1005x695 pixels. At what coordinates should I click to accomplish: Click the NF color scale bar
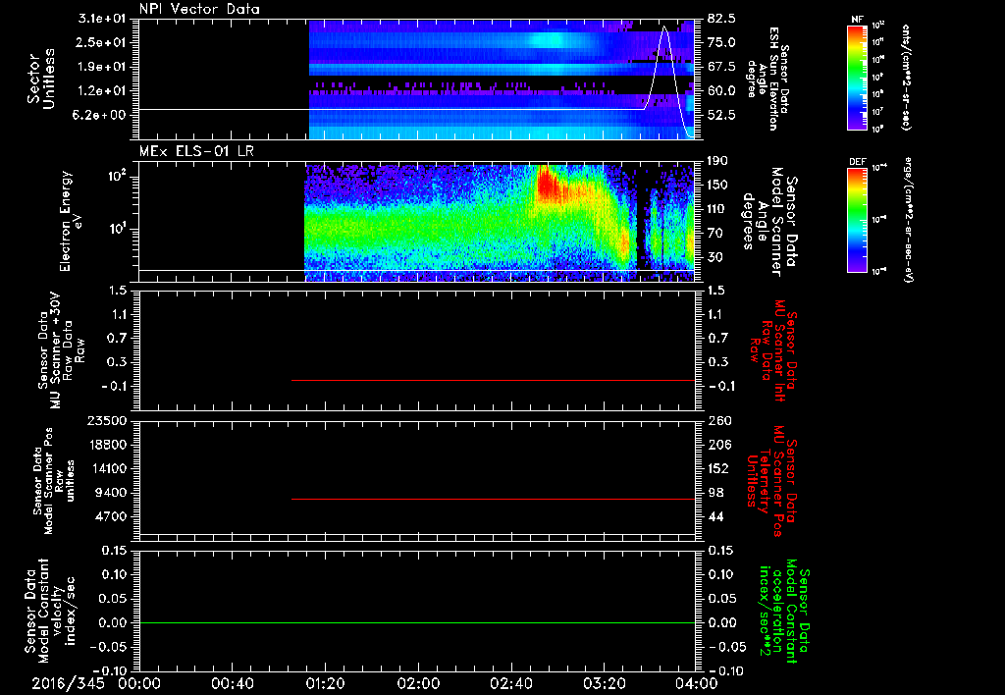click(858, 77)
